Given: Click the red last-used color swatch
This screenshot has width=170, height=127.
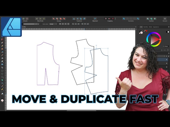Looking at the screenshot, I should (147, 31).
